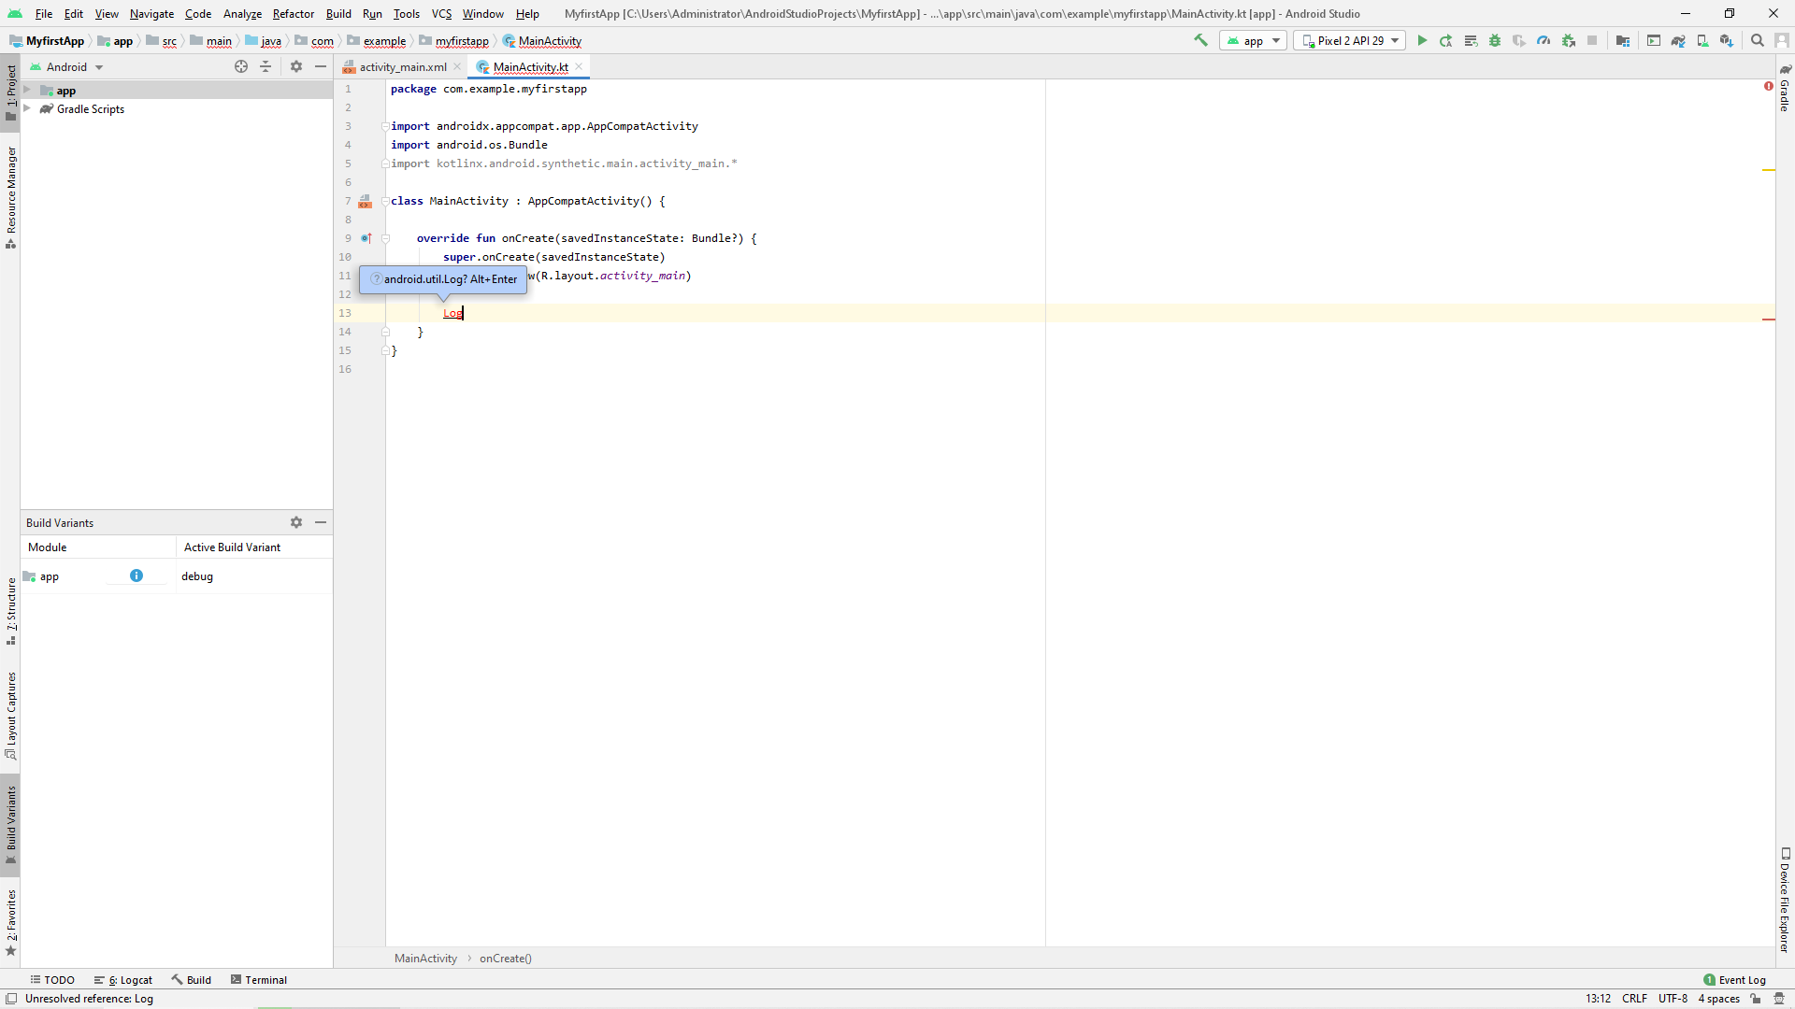Screen dimensions: 1795x1009
Task: Open the SDK Manager icon
Action: pos(1727,40)
